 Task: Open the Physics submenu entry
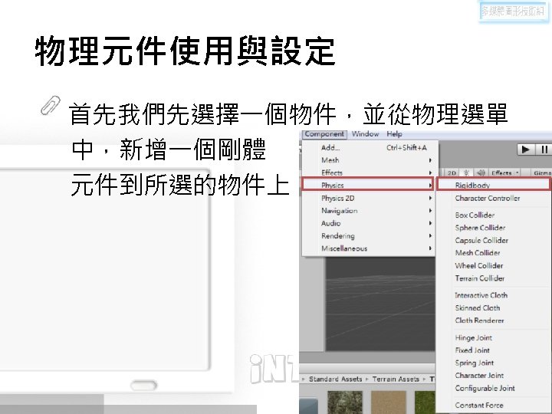click(x=368, y=185)
